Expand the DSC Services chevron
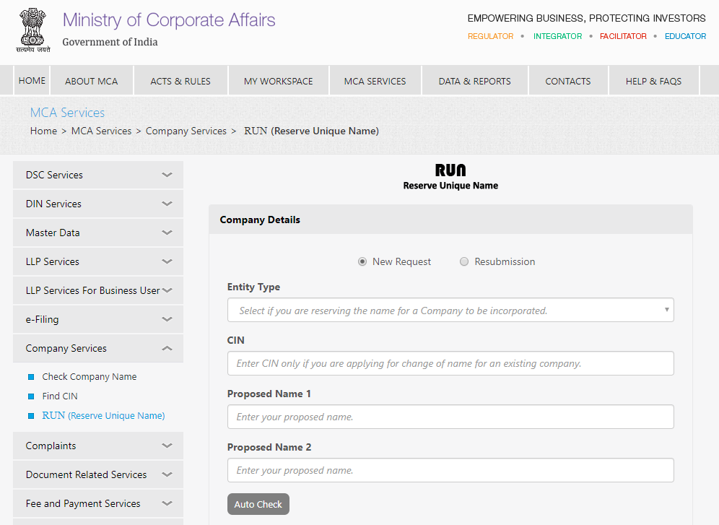 pyautogui.click(x=167, y=175)
